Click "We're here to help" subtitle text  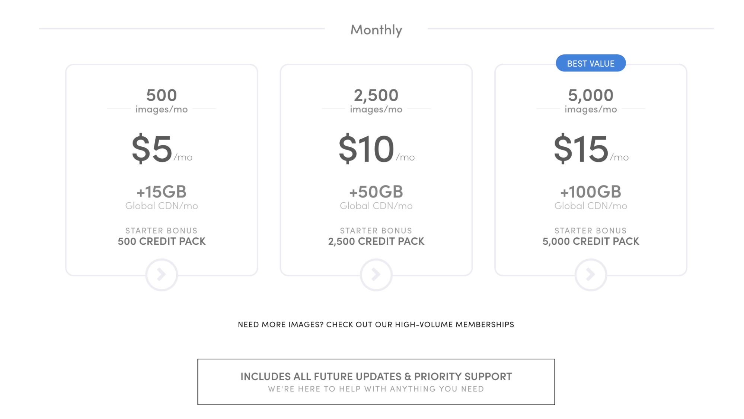click(376, 389)
